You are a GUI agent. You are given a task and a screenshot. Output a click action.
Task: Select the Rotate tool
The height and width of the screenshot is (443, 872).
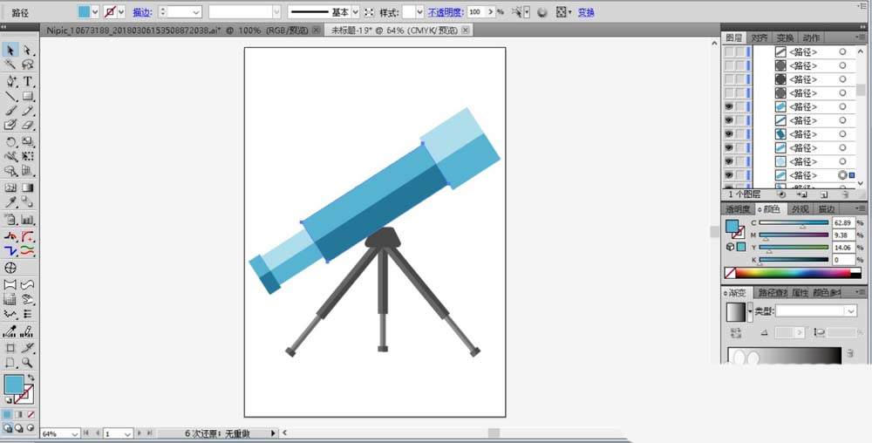[10, 141]
